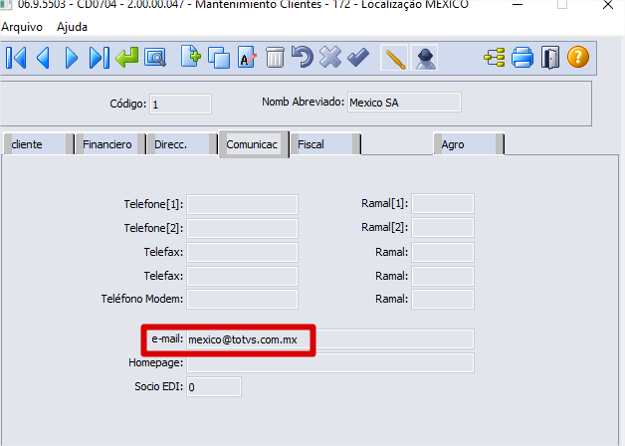
Task: Copy the current record
Action: tap(219, 58)
